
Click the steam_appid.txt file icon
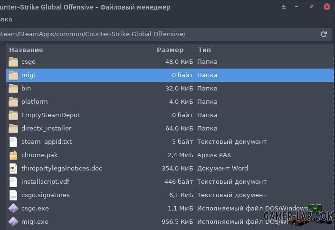click(x=13, y=142)
